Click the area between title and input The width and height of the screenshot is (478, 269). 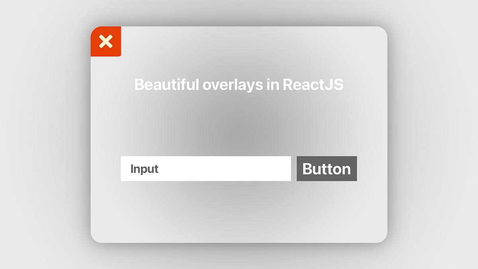239,124
